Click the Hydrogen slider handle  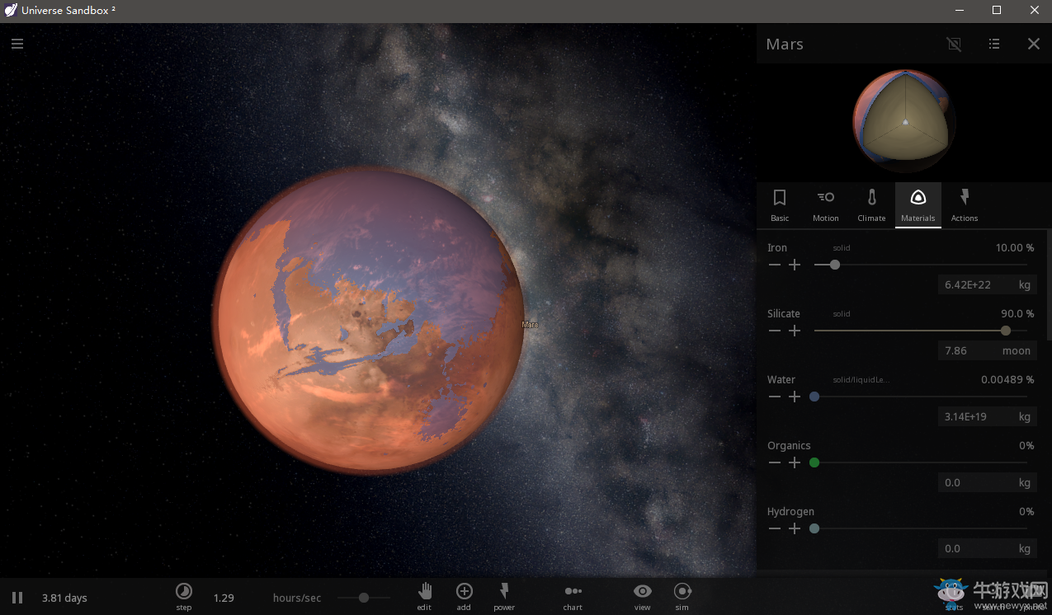point(814,528)
